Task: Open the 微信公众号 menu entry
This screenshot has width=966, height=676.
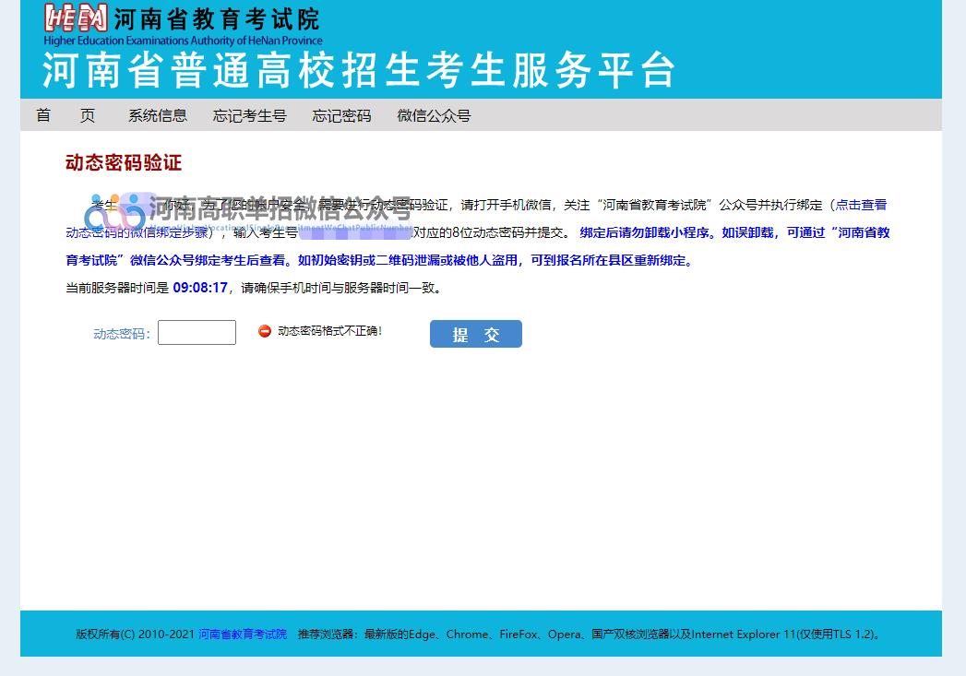Action: pos(434,115)
